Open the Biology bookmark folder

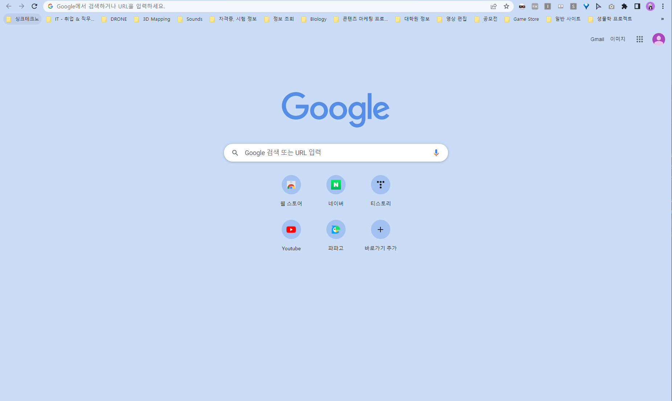pyautogui.click(x=314, y=19)
